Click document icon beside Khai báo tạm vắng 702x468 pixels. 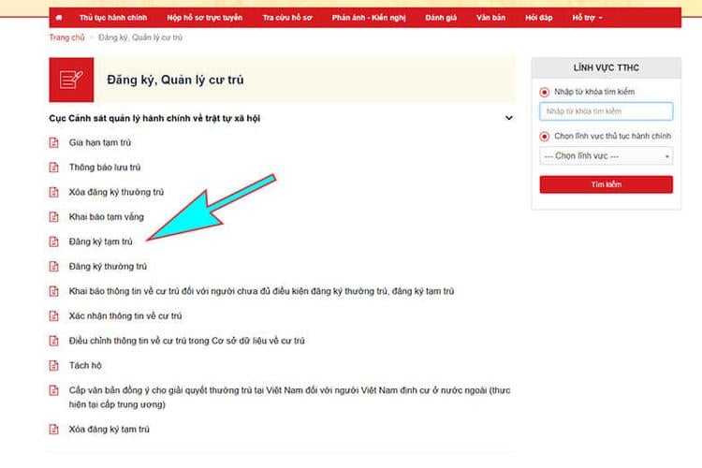pos(53,217)
